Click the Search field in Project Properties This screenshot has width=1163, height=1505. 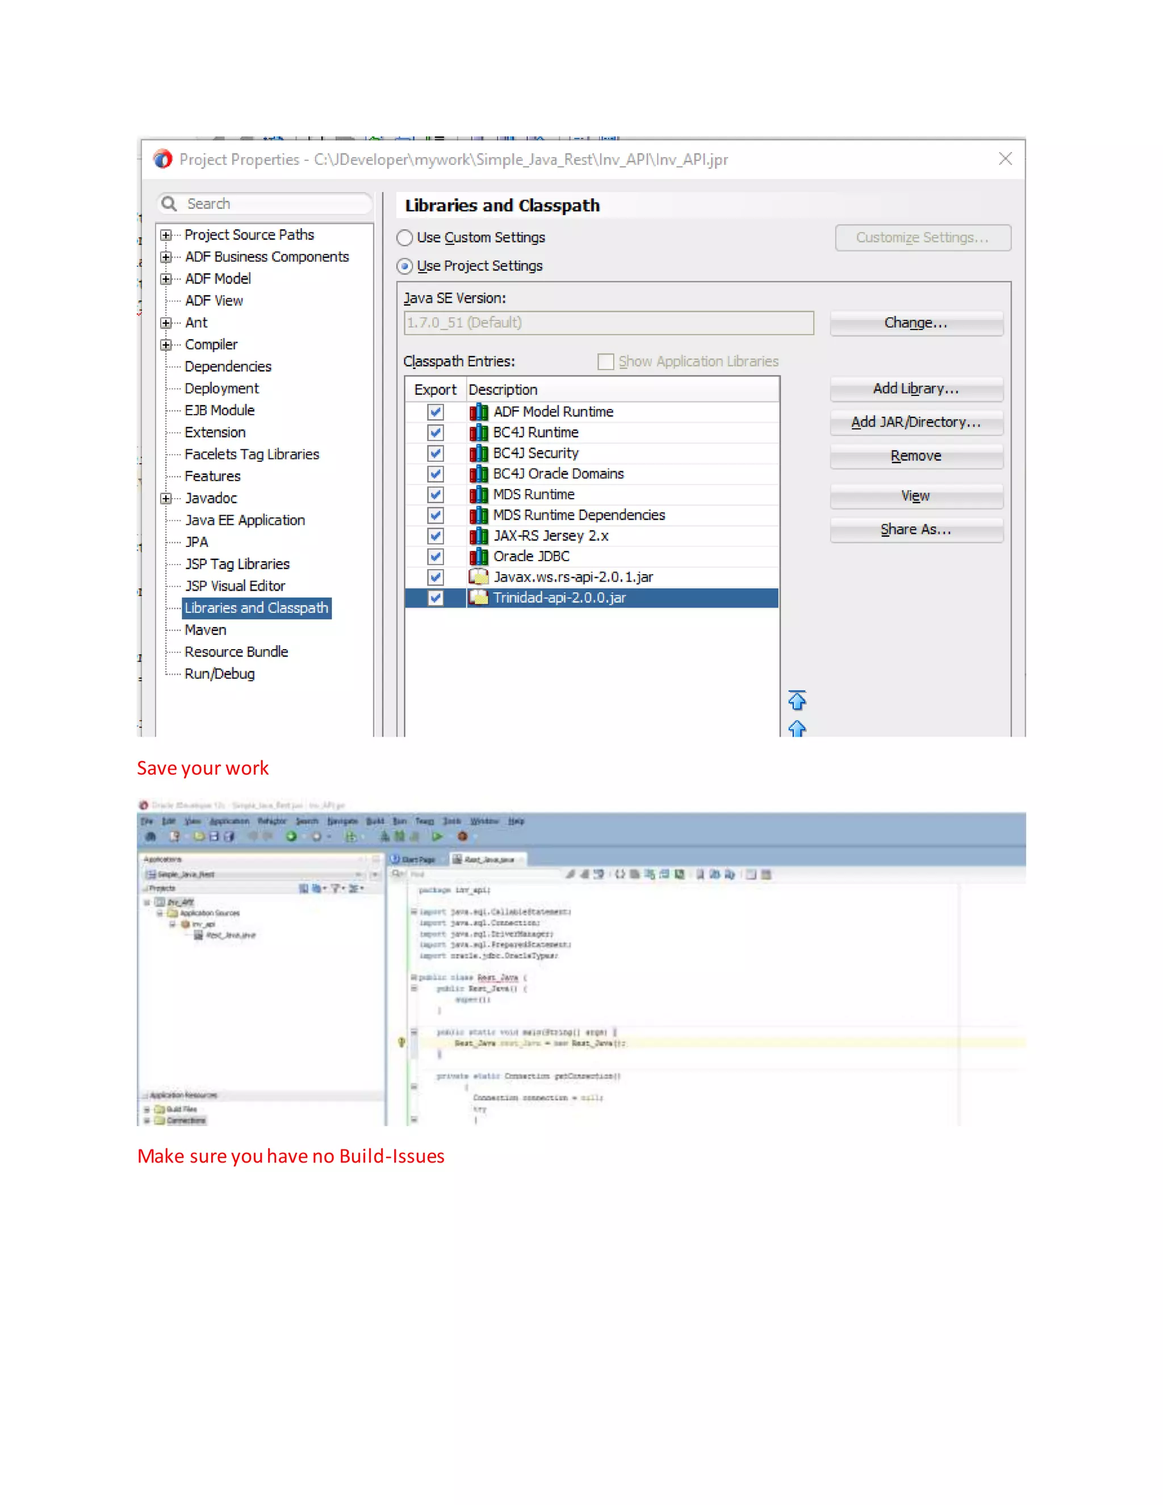265,204
